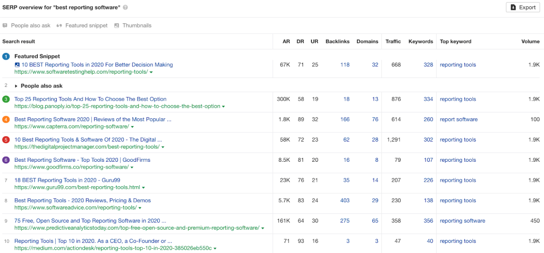Open dropdown arrow next to blog.panoply.io URL
This screenshot has height=253, width=544.
pyautogui.click(x=224, y=107)
